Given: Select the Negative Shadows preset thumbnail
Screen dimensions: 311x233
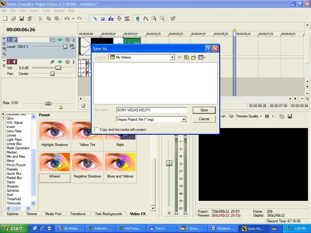Looking at the screenshot, I should [87, 162].
